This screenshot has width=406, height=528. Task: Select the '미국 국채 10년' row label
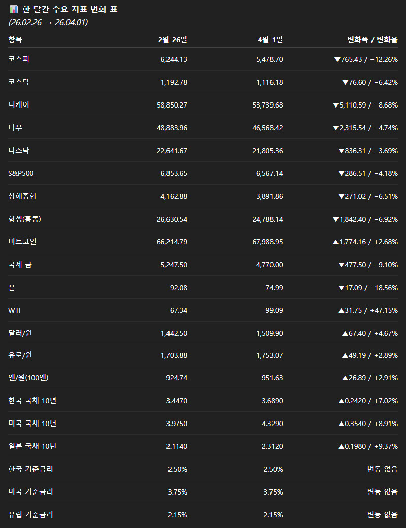32,424
